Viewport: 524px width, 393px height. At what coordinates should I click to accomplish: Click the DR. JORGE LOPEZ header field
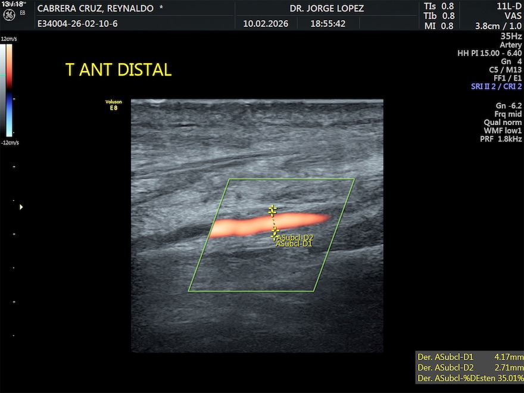(x=326, y=9)
